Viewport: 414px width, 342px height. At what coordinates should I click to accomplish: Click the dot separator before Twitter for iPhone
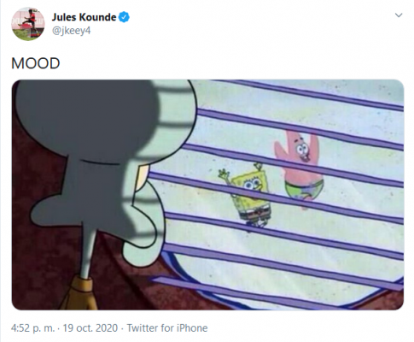tap(122, 328)
